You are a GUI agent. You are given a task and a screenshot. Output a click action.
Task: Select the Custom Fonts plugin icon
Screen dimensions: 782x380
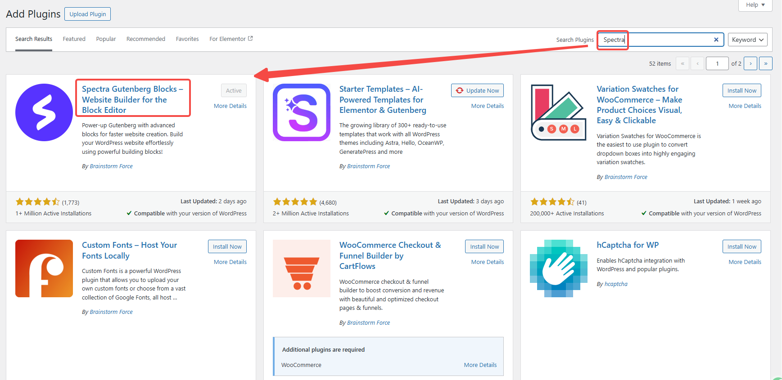coord(44,268)
